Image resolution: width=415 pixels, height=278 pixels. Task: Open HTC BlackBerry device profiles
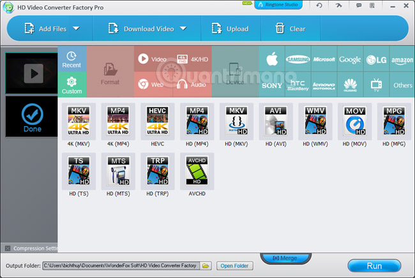point(298,85)
